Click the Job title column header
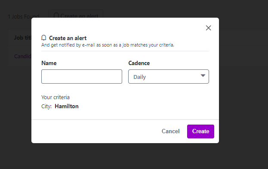Viewport: 268px width, 169px height. [23, 38]
